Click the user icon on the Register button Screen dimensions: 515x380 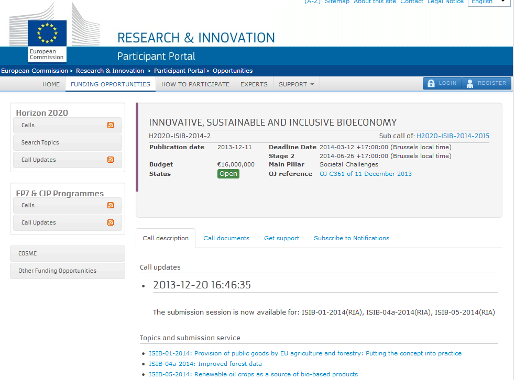[x=470, y=83]
